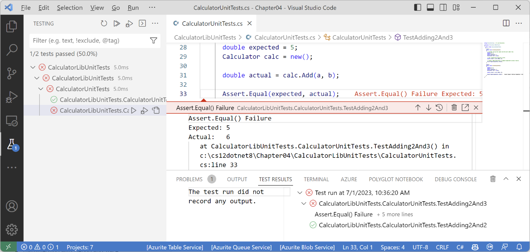This screenshot has height=252, width=530.
Task: Switch to Output tab
Action: click(237, 179)
